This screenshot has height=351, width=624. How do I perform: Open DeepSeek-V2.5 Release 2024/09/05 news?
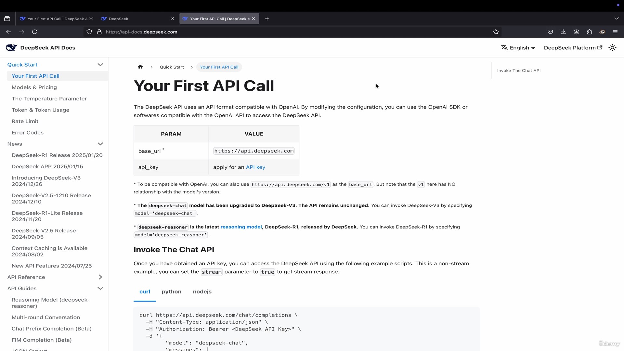[x=44, y=234]
